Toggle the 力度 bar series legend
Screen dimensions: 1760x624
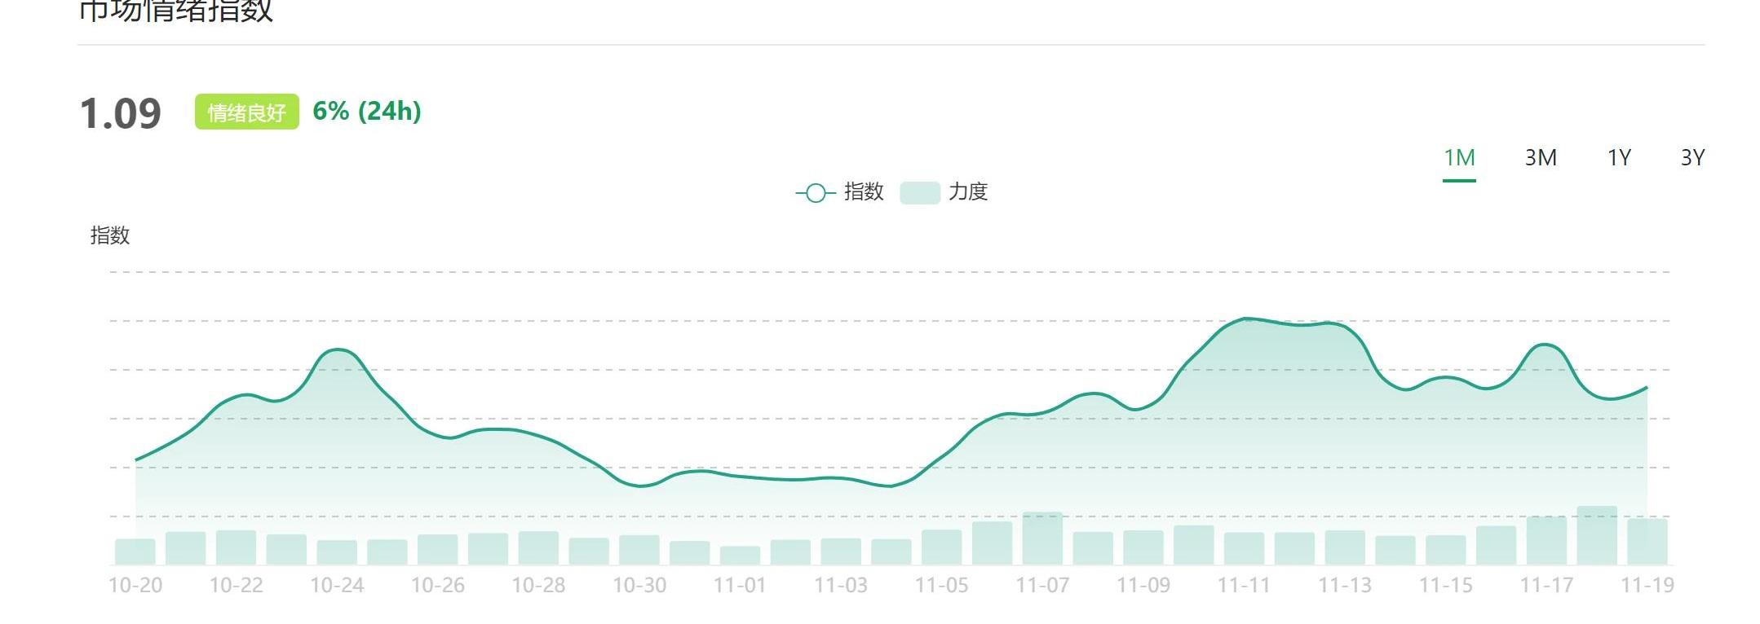click(x=968, y=192)
